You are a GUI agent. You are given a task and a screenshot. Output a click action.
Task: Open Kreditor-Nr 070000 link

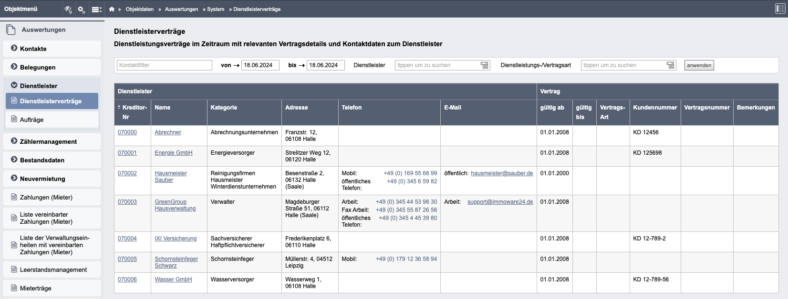coord(127,132)
